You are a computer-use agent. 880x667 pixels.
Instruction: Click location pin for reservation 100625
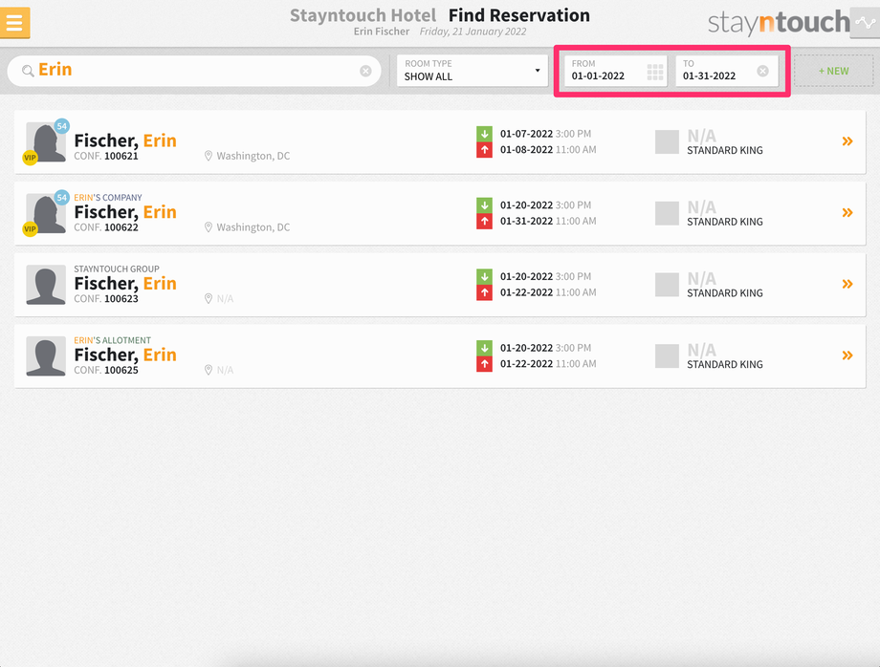pos(209,370)
